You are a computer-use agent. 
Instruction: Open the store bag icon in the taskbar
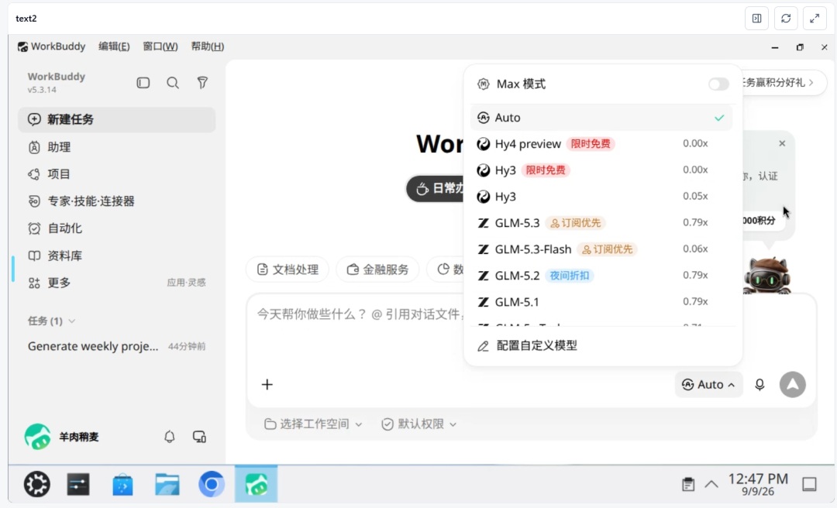click(x=122, y=484)
